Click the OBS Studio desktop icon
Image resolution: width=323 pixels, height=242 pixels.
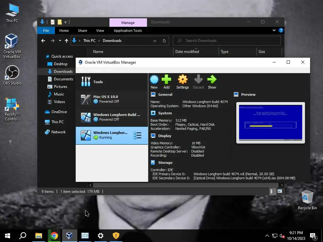pyautogui.click(x=12, y=75)
